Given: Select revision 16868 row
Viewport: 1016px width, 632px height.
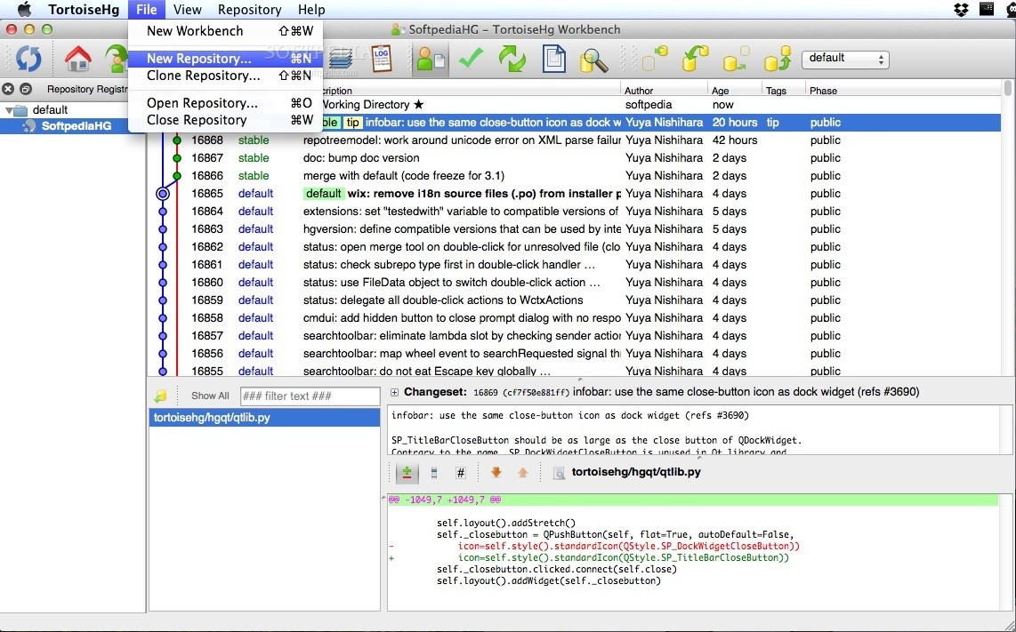Looking at the screenshot, I should coord(575,140).
